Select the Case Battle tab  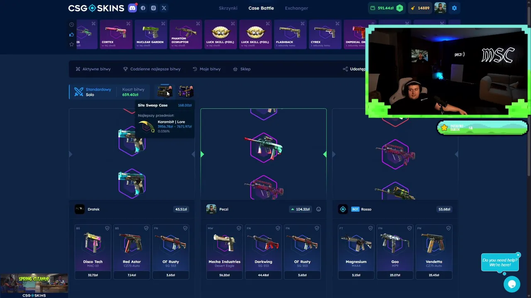coord(261,8)
